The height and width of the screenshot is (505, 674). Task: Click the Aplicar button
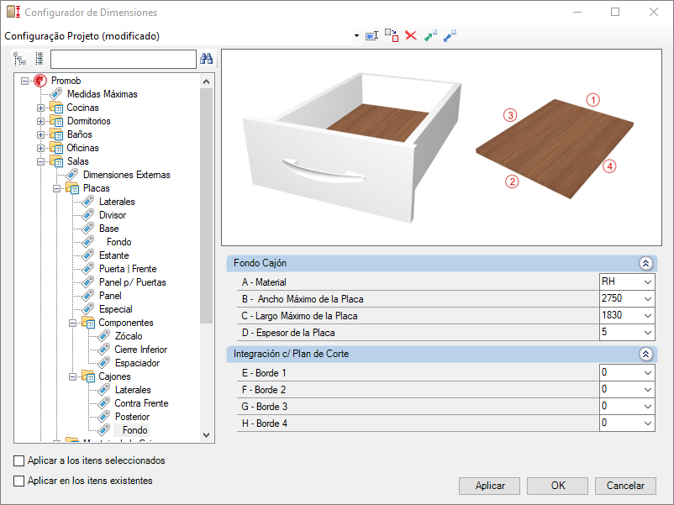pos(490,486)
